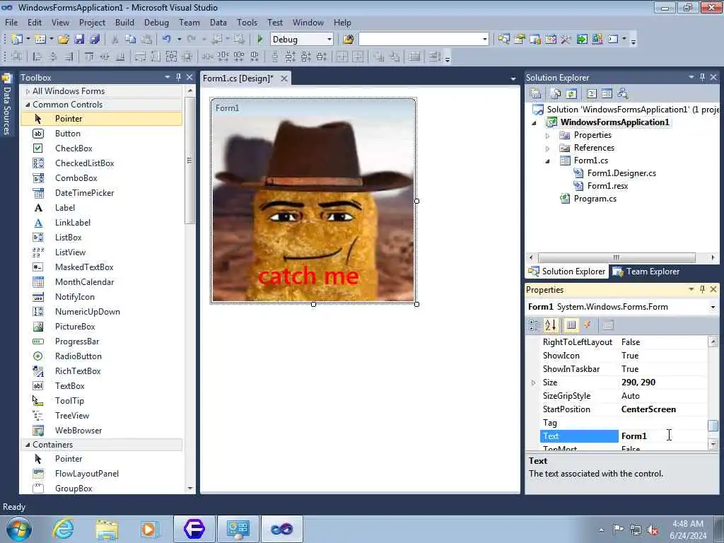Click the Open File folder icon

coord(63,40)
